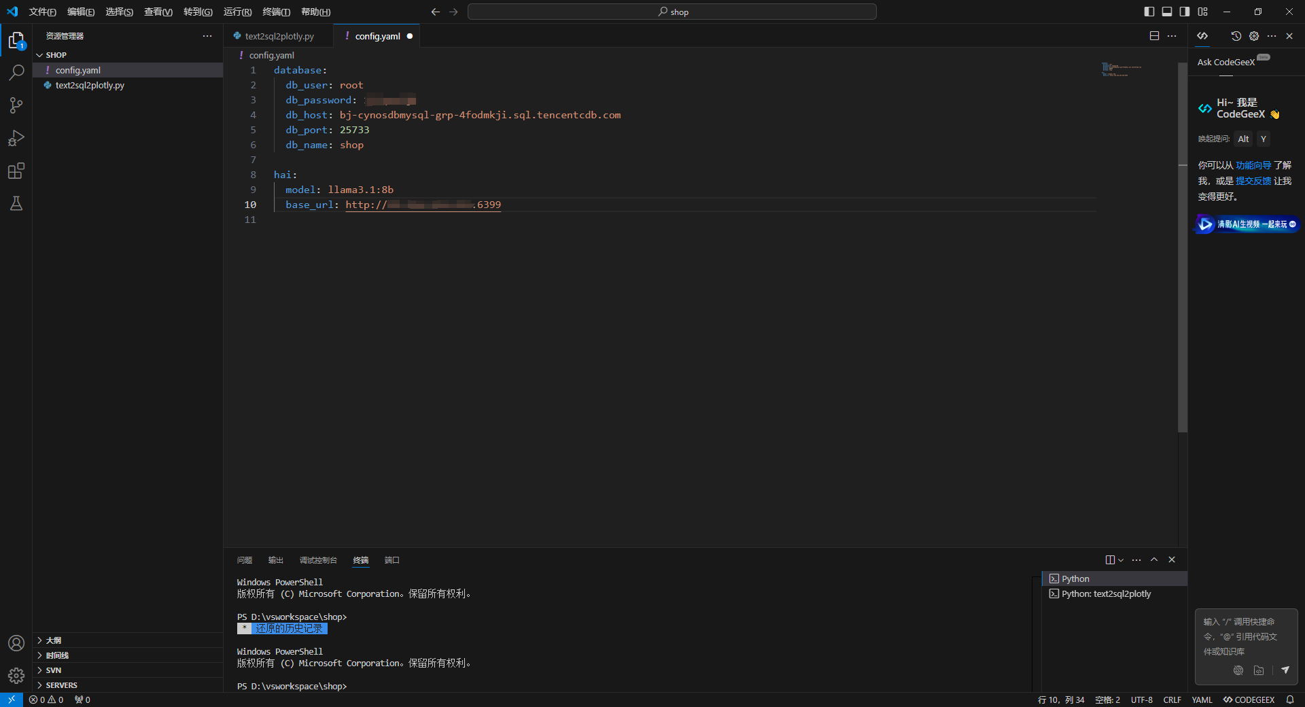Open the 运行(R) menu

[237, 12]
